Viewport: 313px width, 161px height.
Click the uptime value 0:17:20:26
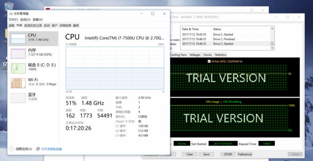78,128
